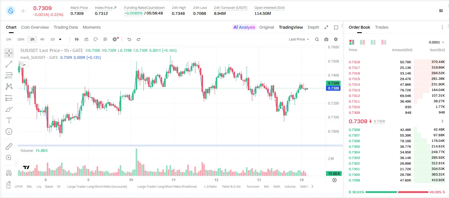Image resolution: width=449 pixels, height=198 pixels.
Task: Show only sell orders in order book
Action: (x=384, y=42)
